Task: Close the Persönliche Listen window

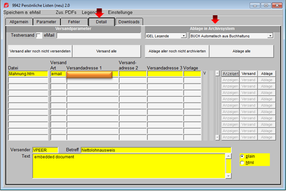Action: (277, 5)
